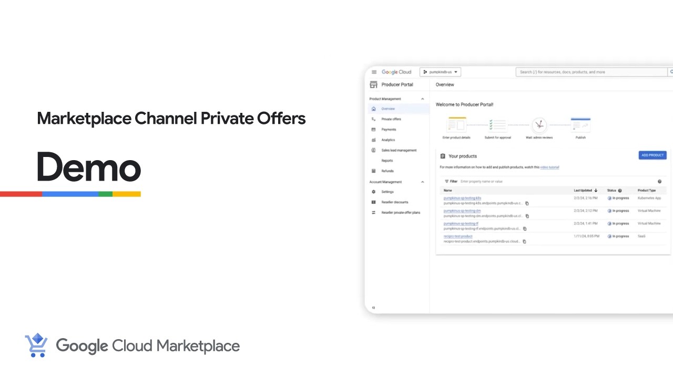The image size is (673, 378).
Task: Collapse the Account Management section
Action: pos(423,182)
